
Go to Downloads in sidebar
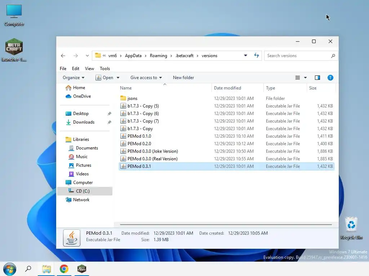click(80, 122)
